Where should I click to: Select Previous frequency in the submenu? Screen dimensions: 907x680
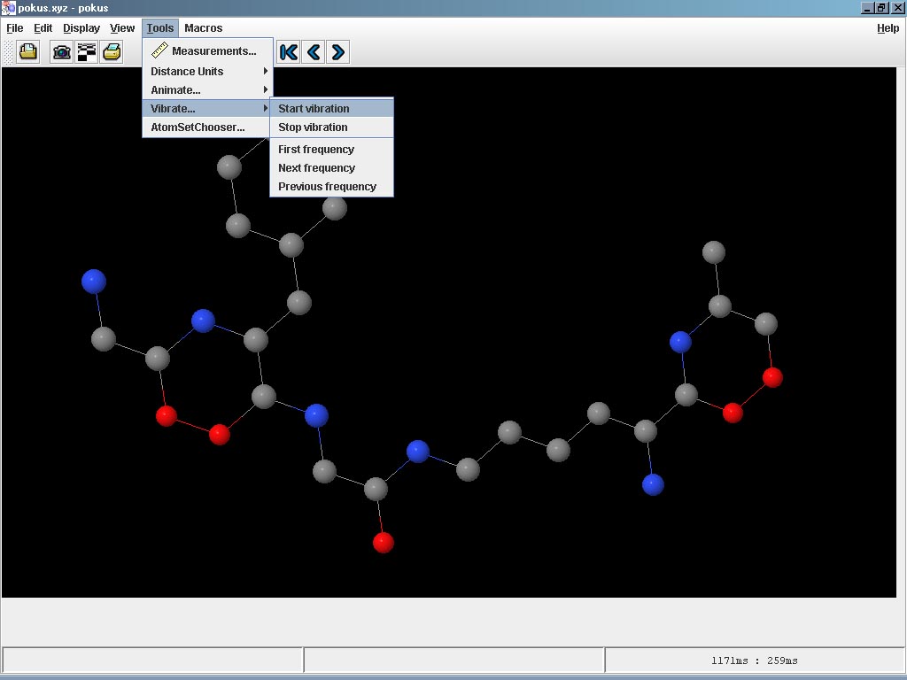click(331, 186)
